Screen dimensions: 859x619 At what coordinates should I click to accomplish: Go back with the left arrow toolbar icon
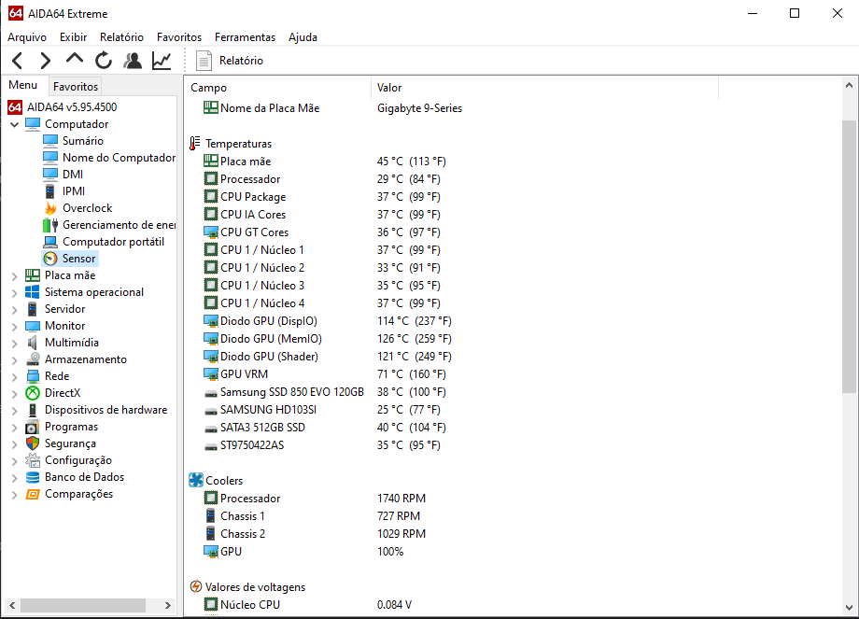17,61
